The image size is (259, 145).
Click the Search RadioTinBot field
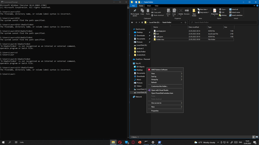tap(223, 23)
